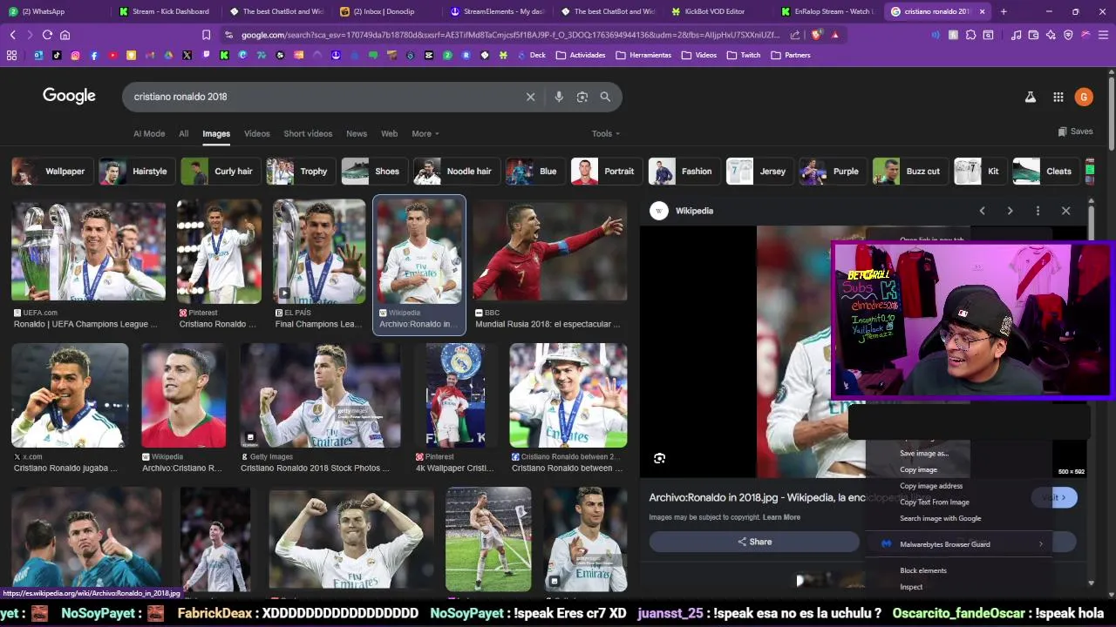Reload the page in the browser
Viewport: 1116px width, 627px height.
click(47, 35)
